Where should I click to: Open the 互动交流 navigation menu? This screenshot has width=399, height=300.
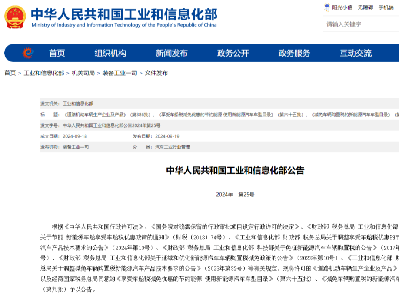(356, 53)
